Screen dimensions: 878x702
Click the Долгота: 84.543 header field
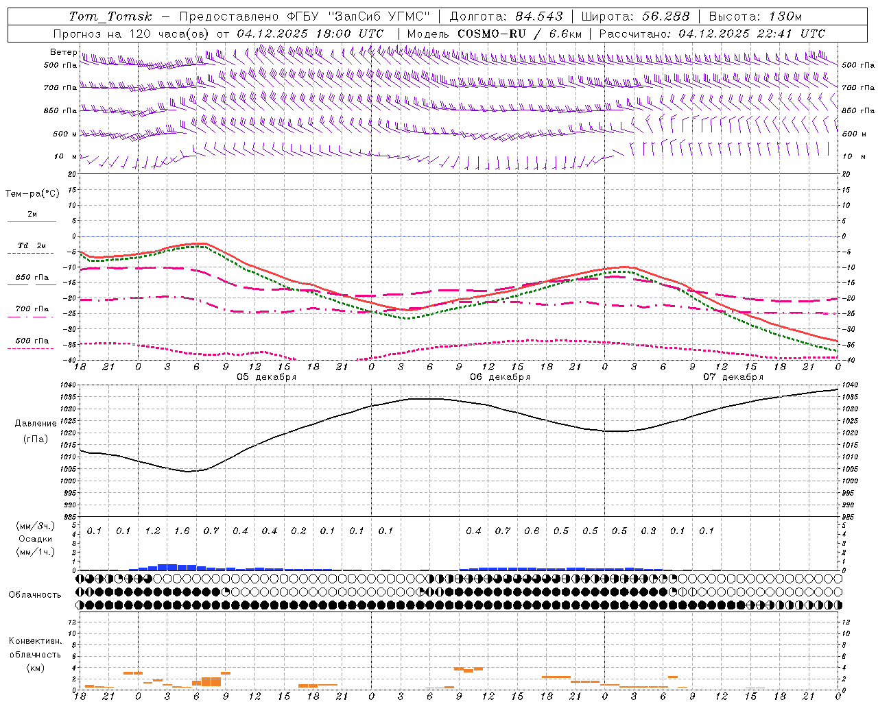506,16
